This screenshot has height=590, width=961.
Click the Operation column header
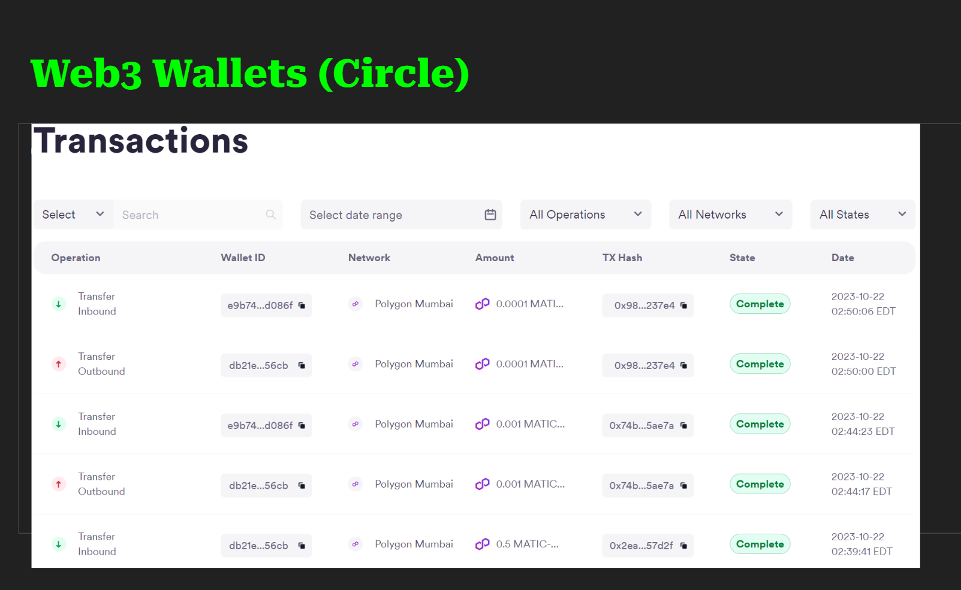pyautogui.click(x=76, y=258)
